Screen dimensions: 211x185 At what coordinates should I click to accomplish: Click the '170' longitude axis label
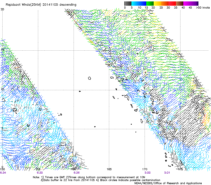coord(145,169)
